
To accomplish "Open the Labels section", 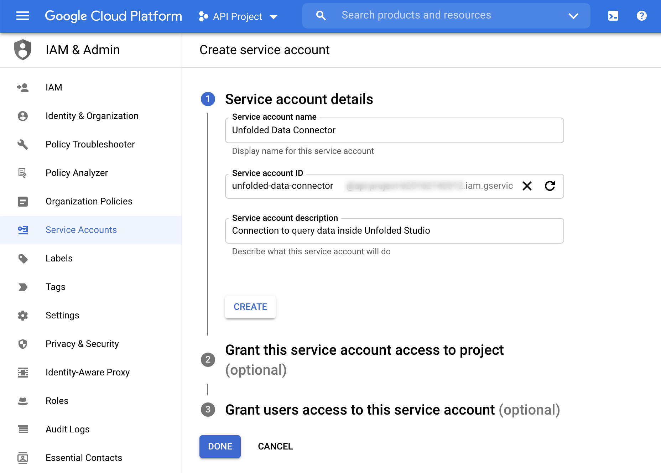I will 91,258.
